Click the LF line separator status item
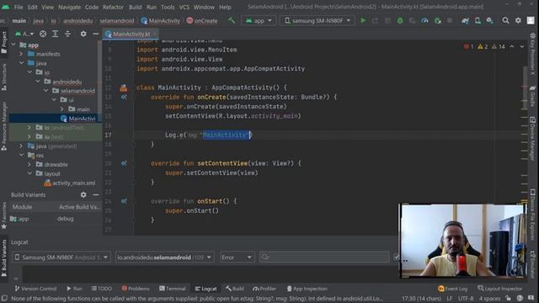Viewport: 539px width, 303px height. point(449,298)
